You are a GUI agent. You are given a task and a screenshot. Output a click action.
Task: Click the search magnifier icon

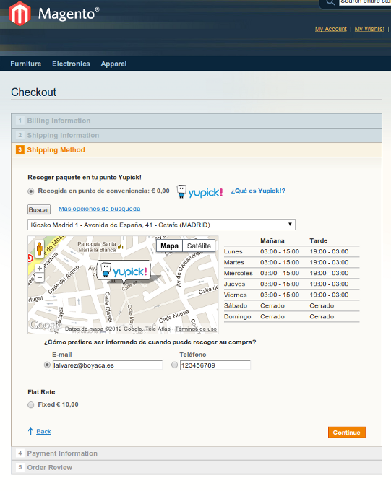(x=330, y=2)
